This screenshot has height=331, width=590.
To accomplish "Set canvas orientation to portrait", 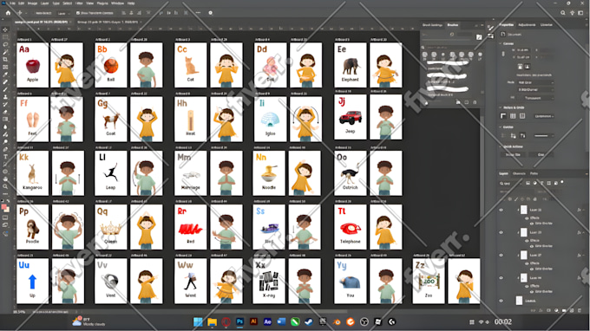I will point(520,67).
